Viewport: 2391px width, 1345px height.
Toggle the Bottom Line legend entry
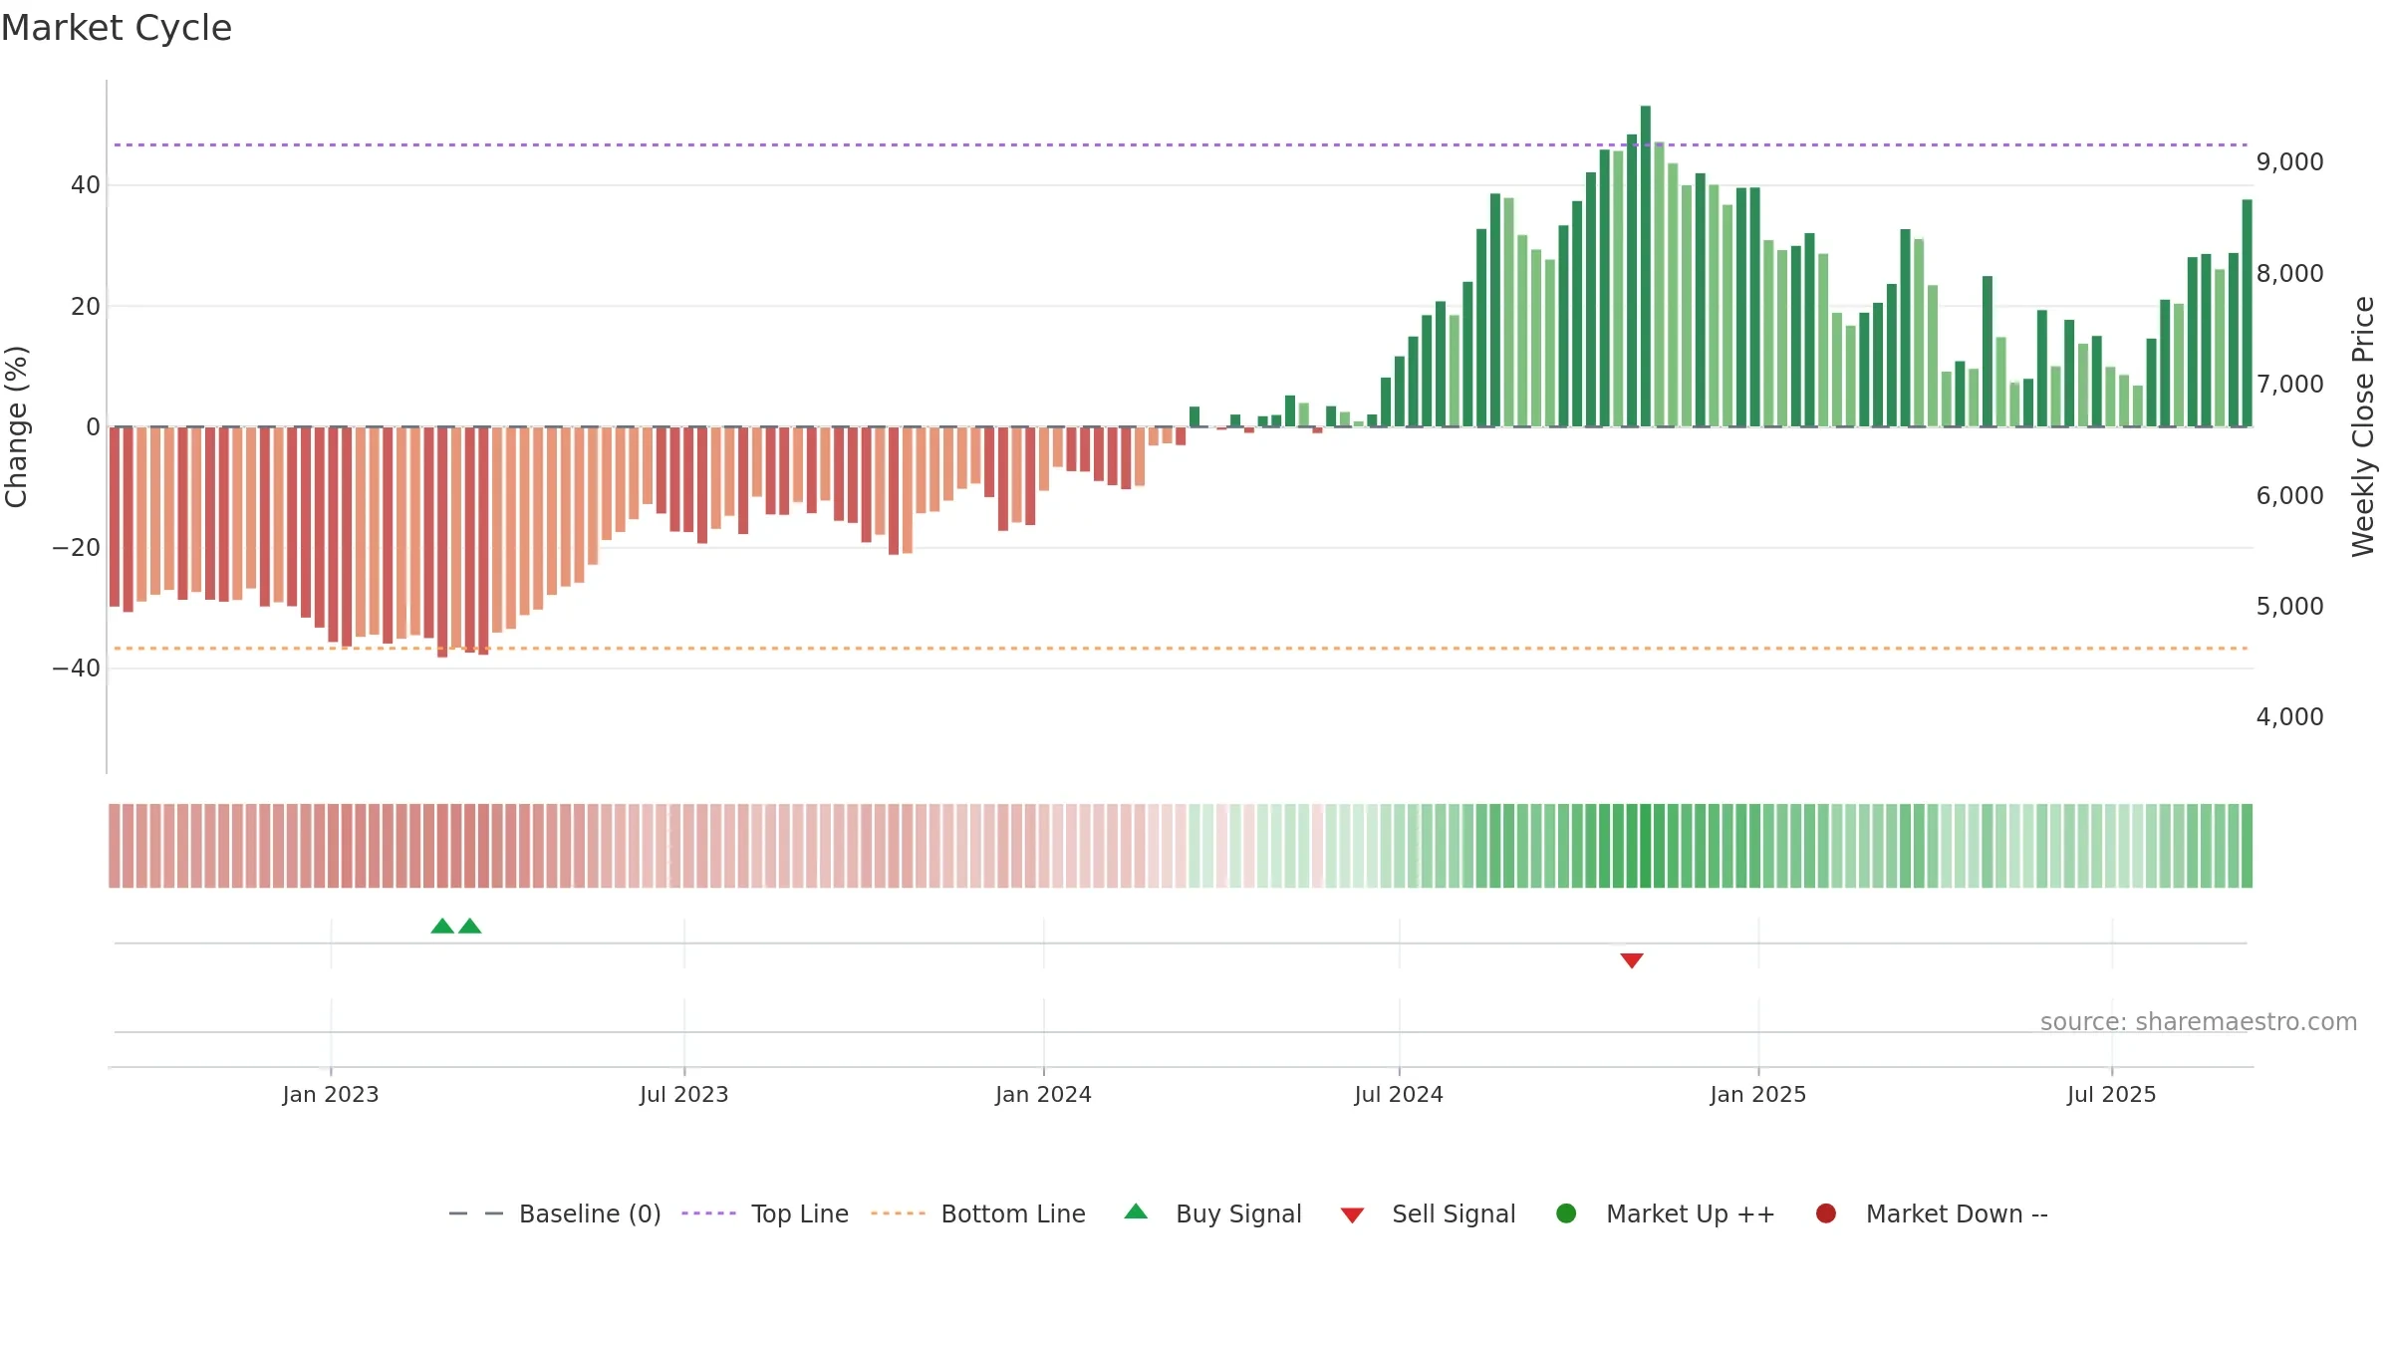(977, 1213)
